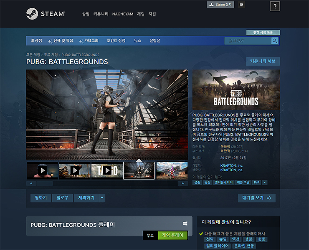Expand the 카테고리 dropdown
The image size is (309, 250).
pyautogui.click(x=89, y=41)
